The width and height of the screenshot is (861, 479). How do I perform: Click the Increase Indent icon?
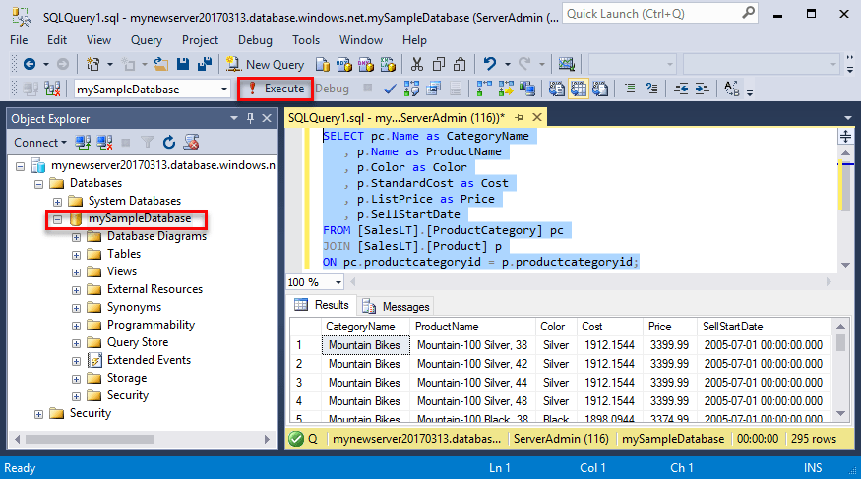(x=703, y=89)
